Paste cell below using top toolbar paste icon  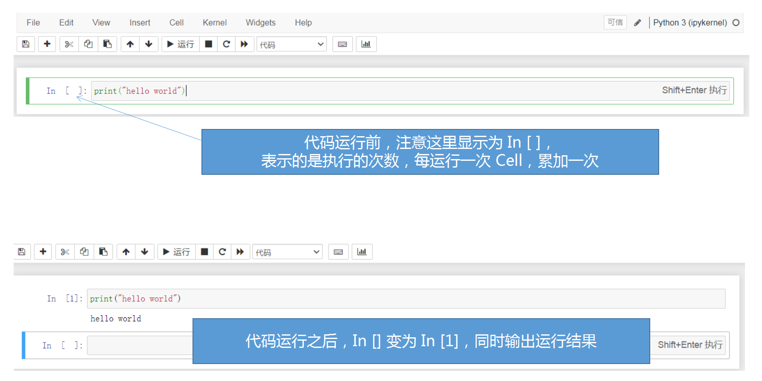[108, 44]
